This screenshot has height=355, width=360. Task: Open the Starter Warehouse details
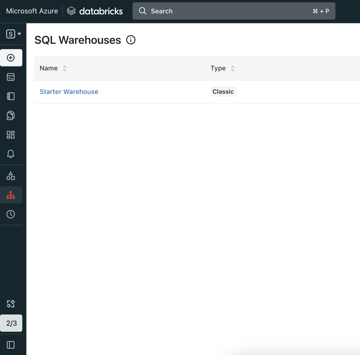tap(69, 91)
